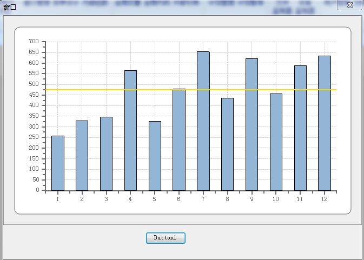Click x-axis label 7
364x260 pixels.
tap(203, 199)
